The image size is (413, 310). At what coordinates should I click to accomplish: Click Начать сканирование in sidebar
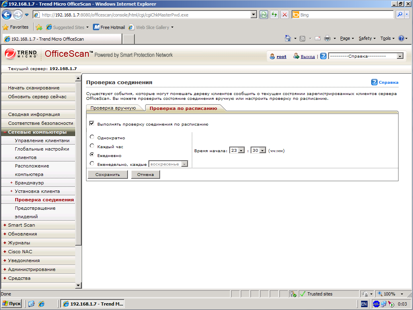[34, 88]
